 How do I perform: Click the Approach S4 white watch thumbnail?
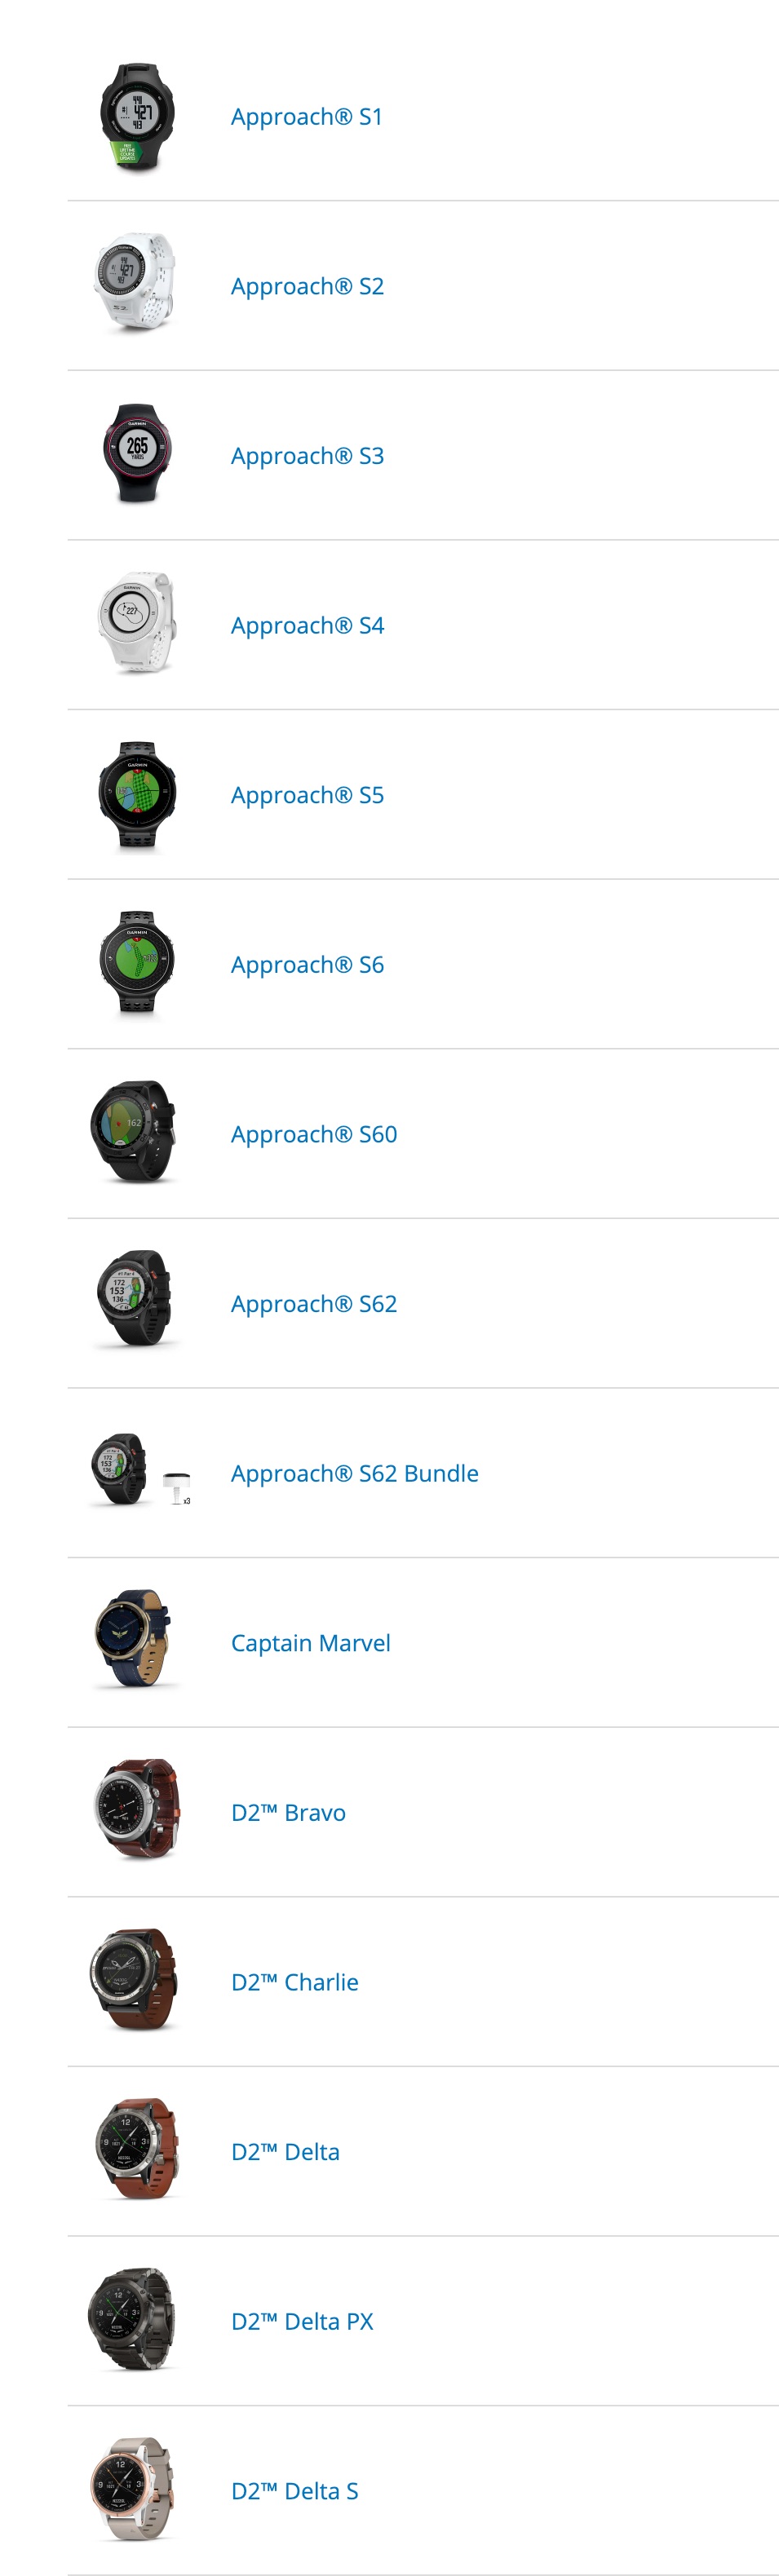(137, 625)
